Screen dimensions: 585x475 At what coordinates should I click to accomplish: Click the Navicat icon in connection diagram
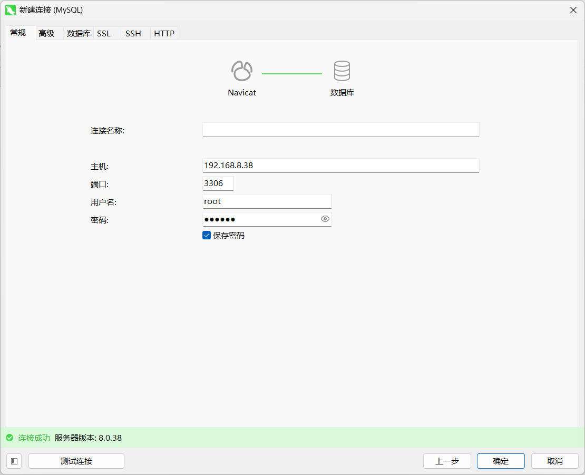[242, 71]
